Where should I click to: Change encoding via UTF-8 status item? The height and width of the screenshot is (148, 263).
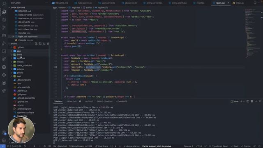coord(199,146)
